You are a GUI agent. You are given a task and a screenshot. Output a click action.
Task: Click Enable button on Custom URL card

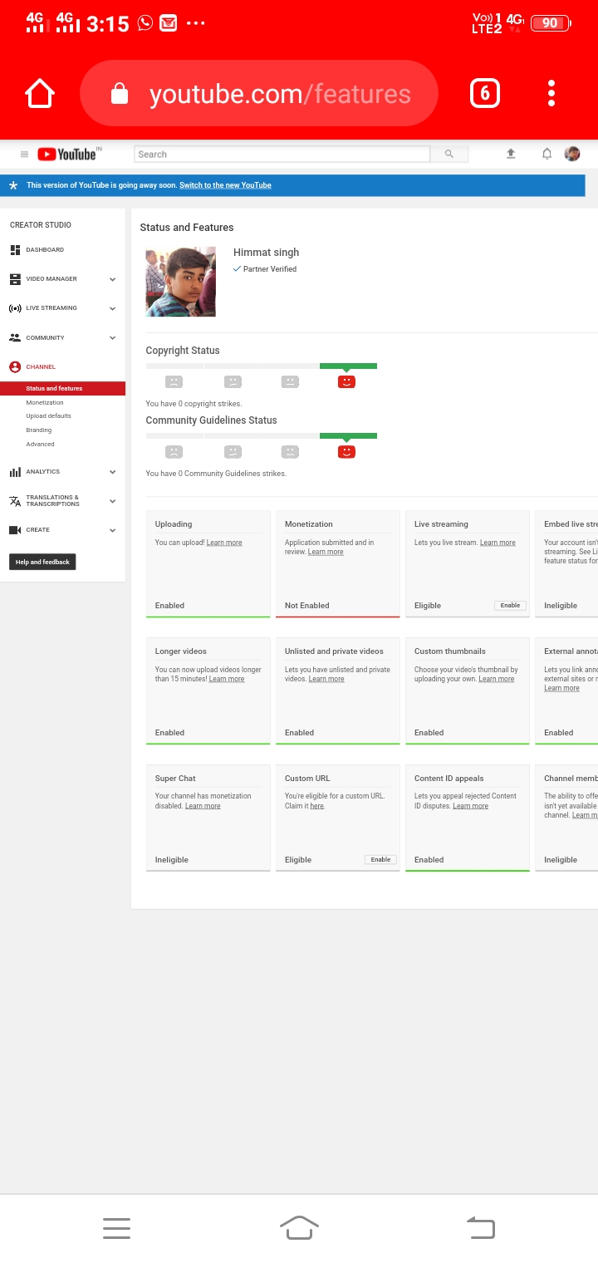pyautogui.click(x=380, y=860)
